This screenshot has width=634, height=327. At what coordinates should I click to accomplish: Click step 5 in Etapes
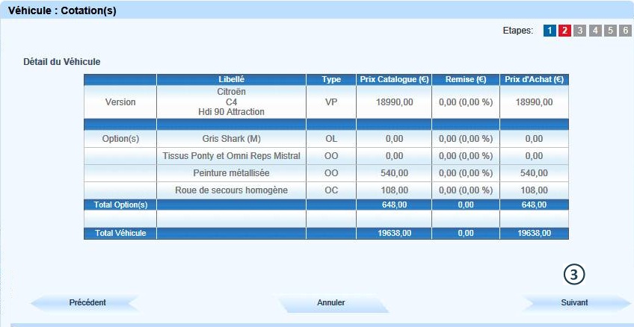click(610, 31)
